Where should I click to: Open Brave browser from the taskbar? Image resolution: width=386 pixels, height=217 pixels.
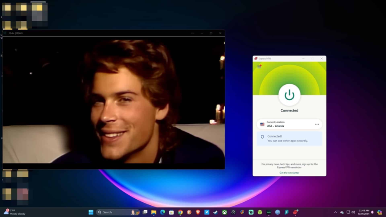tap(198, 212)
